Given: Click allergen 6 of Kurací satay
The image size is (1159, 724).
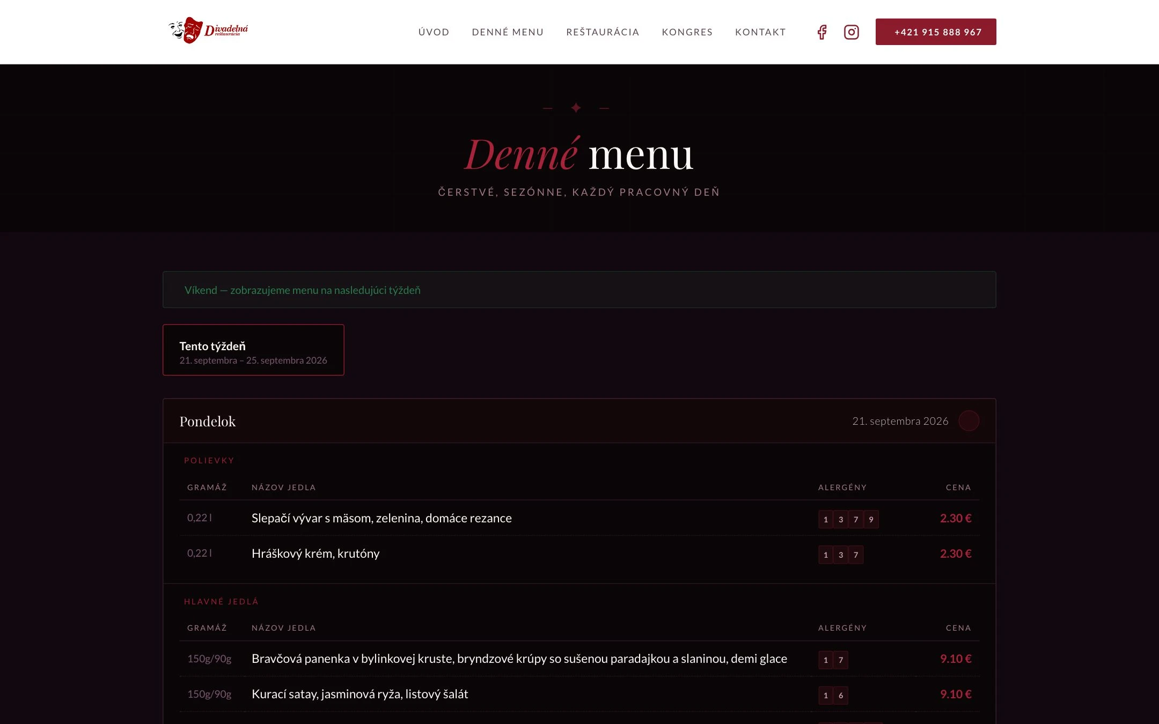Looking at the screenshot, I should [x=841, y=695].
